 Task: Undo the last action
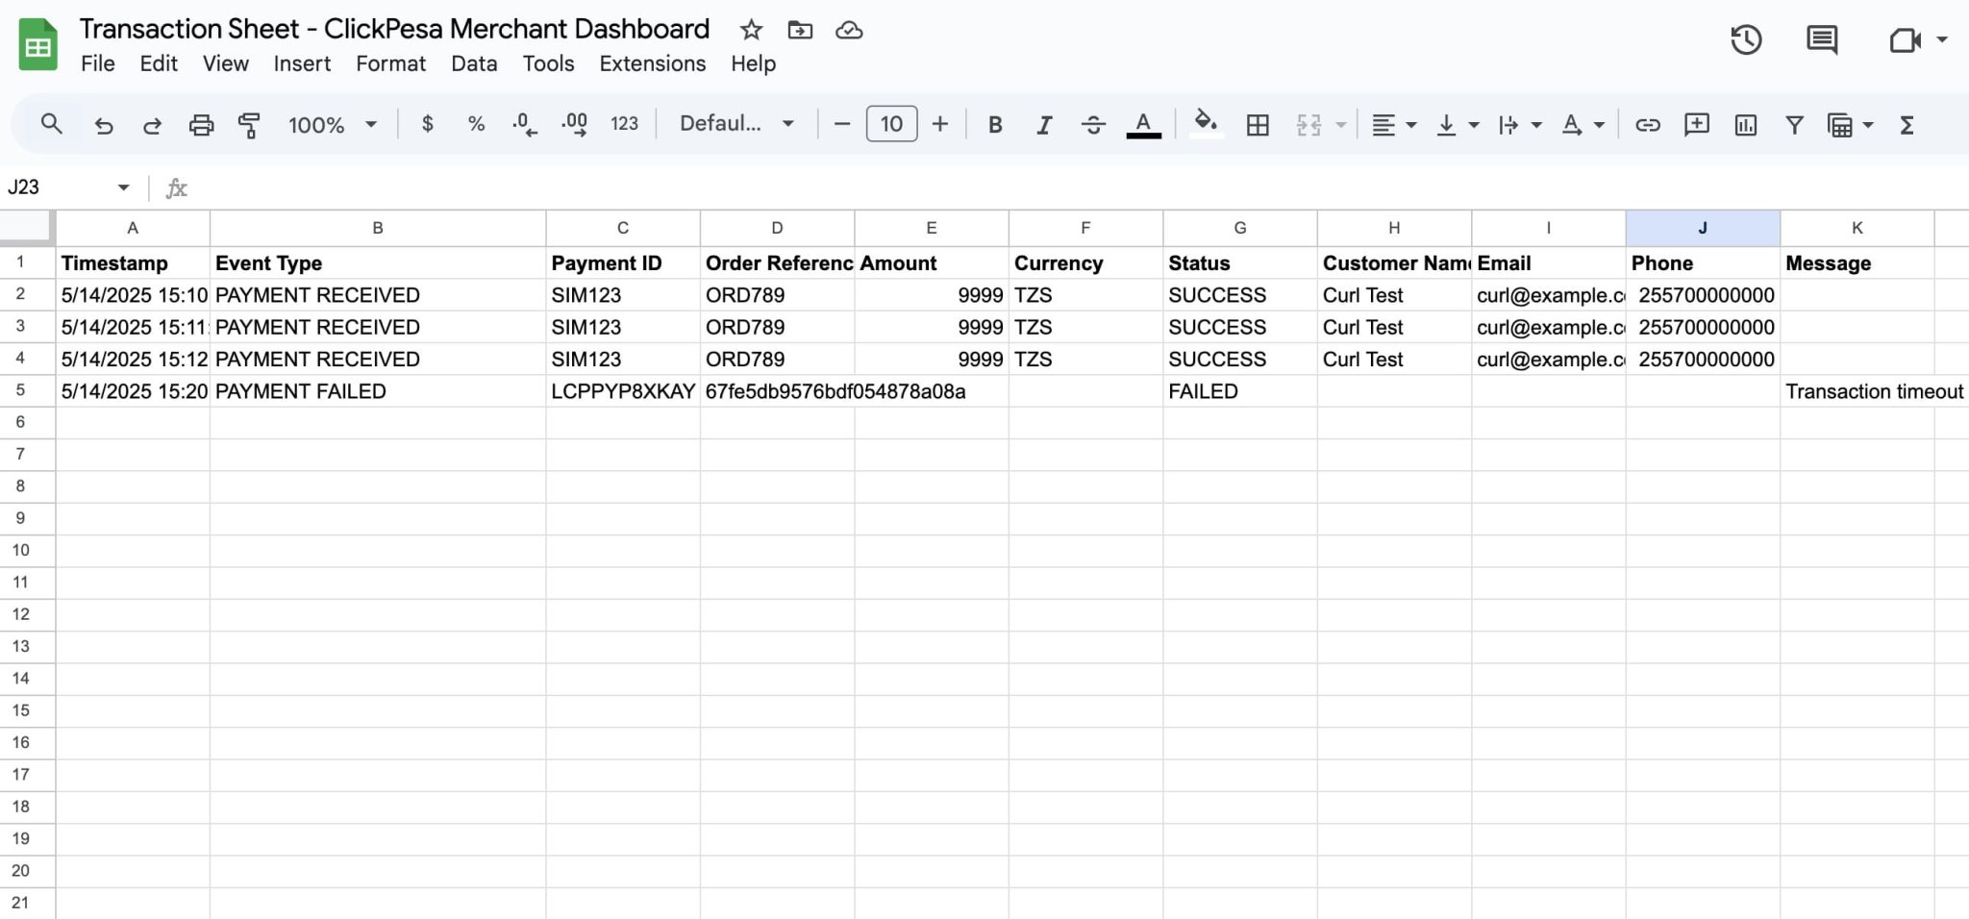coord(103,125)
